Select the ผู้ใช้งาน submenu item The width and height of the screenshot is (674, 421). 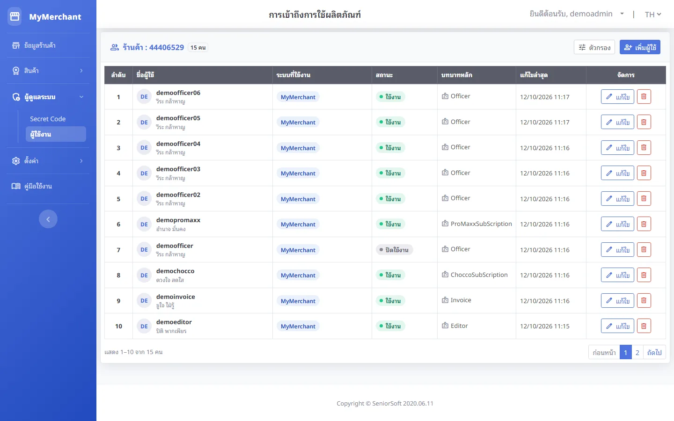56,134
